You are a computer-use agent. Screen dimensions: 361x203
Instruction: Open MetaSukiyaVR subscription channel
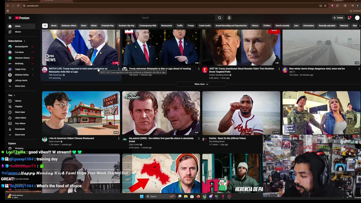[x=21, y=47]
